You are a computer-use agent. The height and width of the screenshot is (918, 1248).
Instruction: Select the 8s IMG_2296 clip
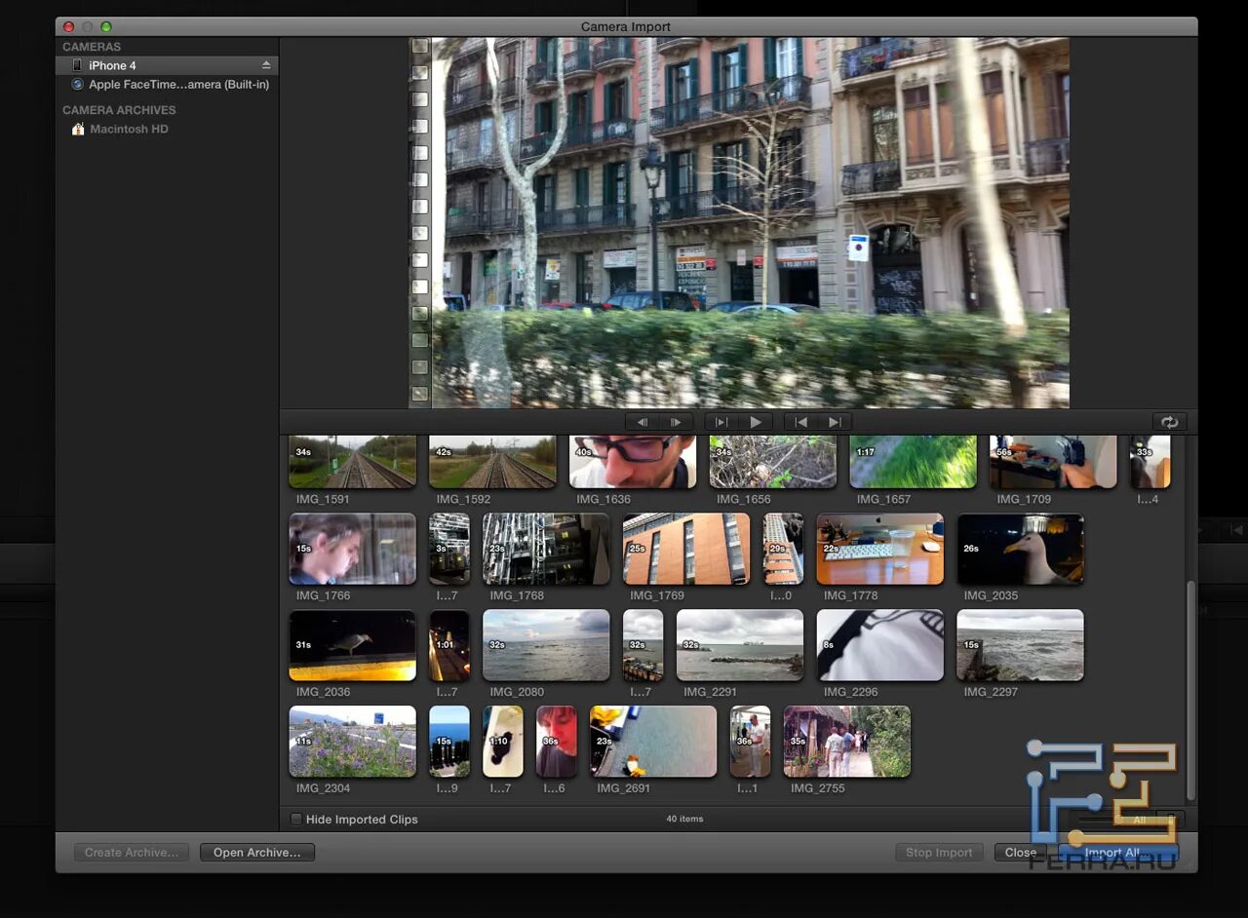click(880, 646)
